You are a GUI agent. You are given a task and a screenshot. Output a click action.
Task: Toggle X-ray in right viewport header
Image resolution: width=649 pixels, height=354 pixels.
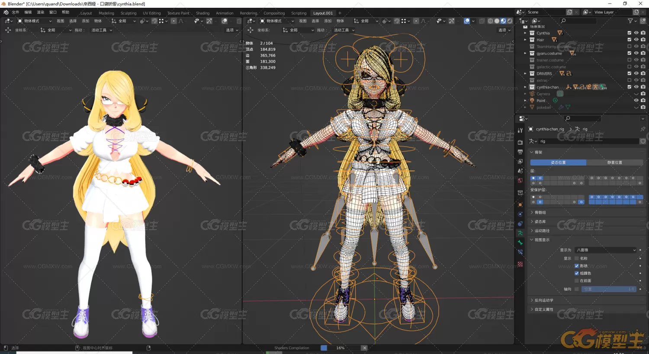pos(482,21)
